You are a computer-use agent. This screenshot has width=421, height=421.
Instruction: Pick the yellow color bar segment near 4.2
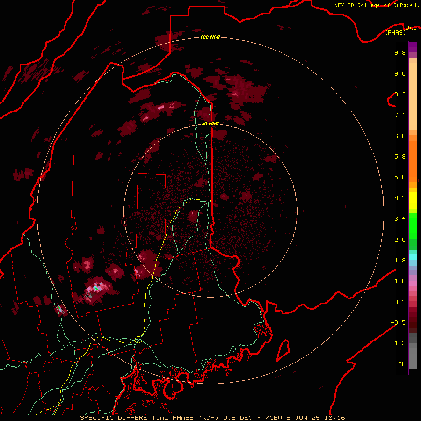click(x=413, y=200)
